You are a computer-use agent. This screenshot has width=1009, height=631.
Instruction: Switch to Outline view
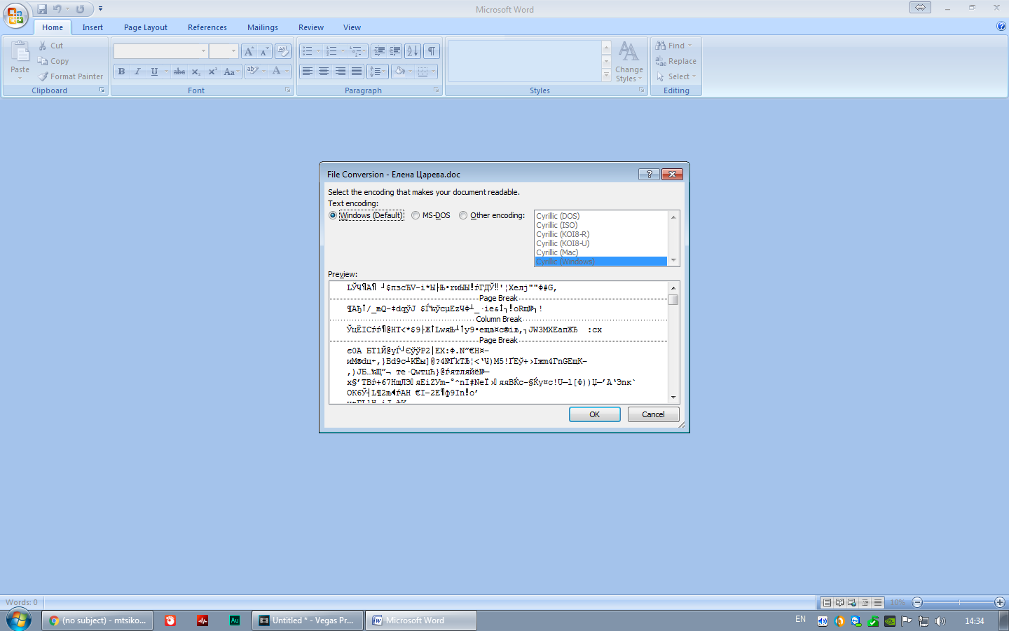point(865,602)
